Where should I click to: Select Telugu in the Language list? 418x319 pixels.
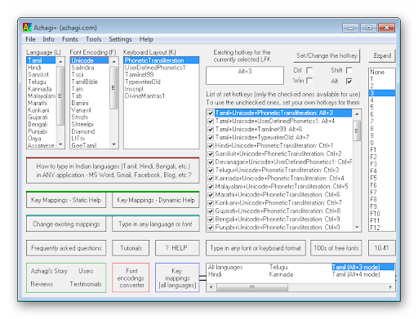37,82
